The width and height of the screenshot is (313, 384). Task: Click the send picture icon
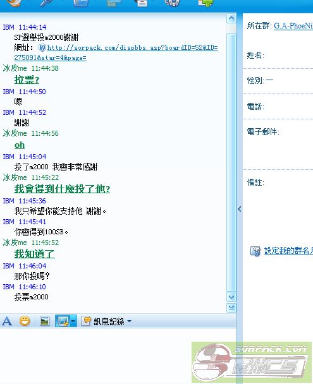click(x=44, y=321)
